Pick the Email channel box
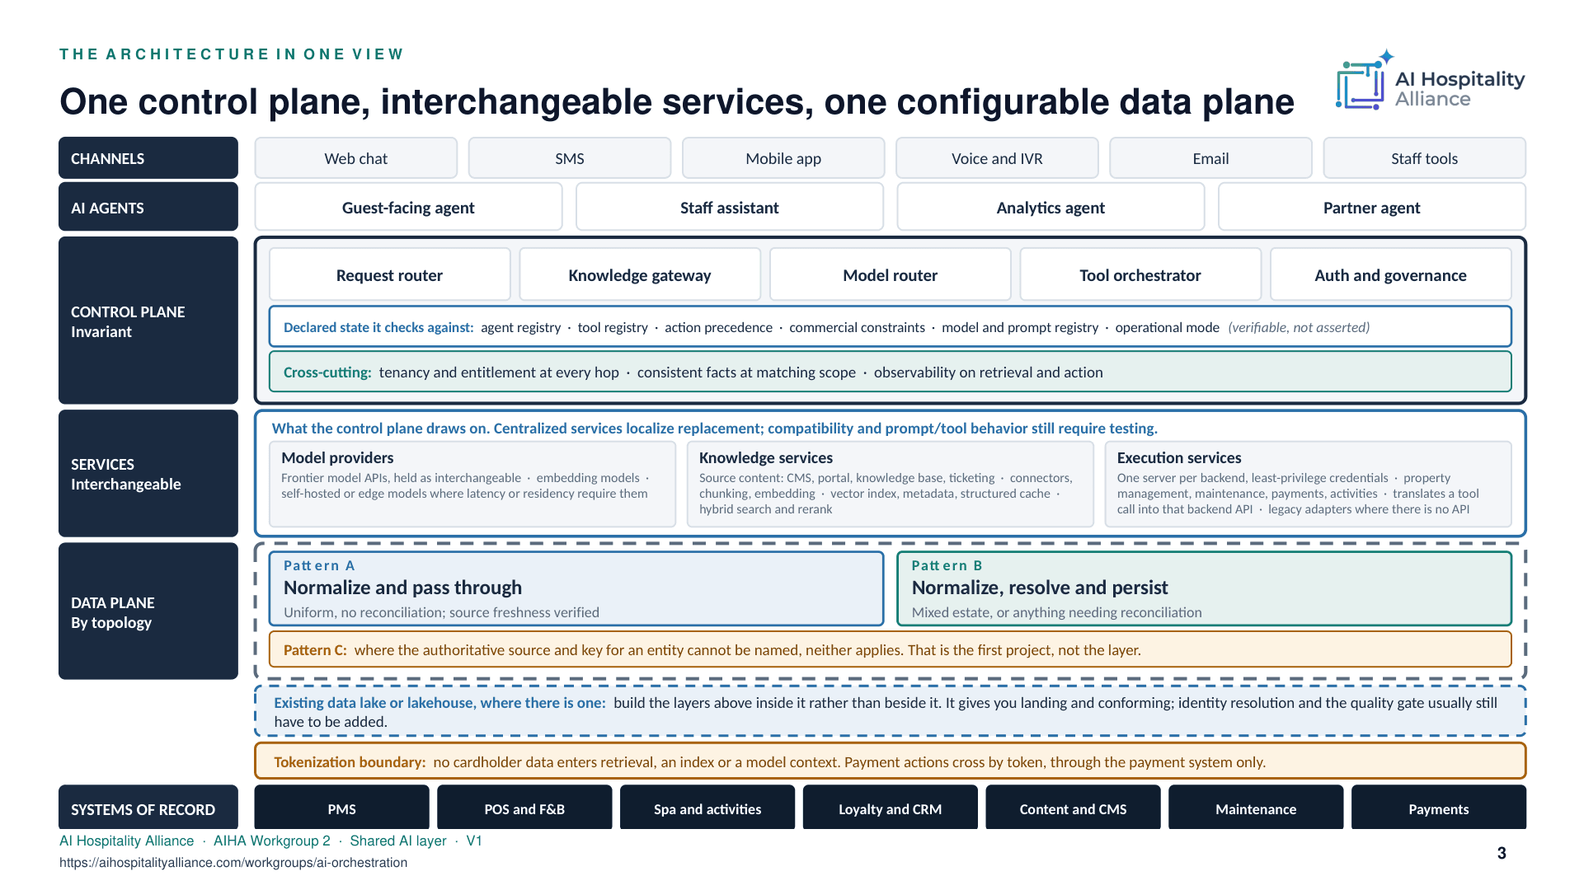 coord(1210,158)
